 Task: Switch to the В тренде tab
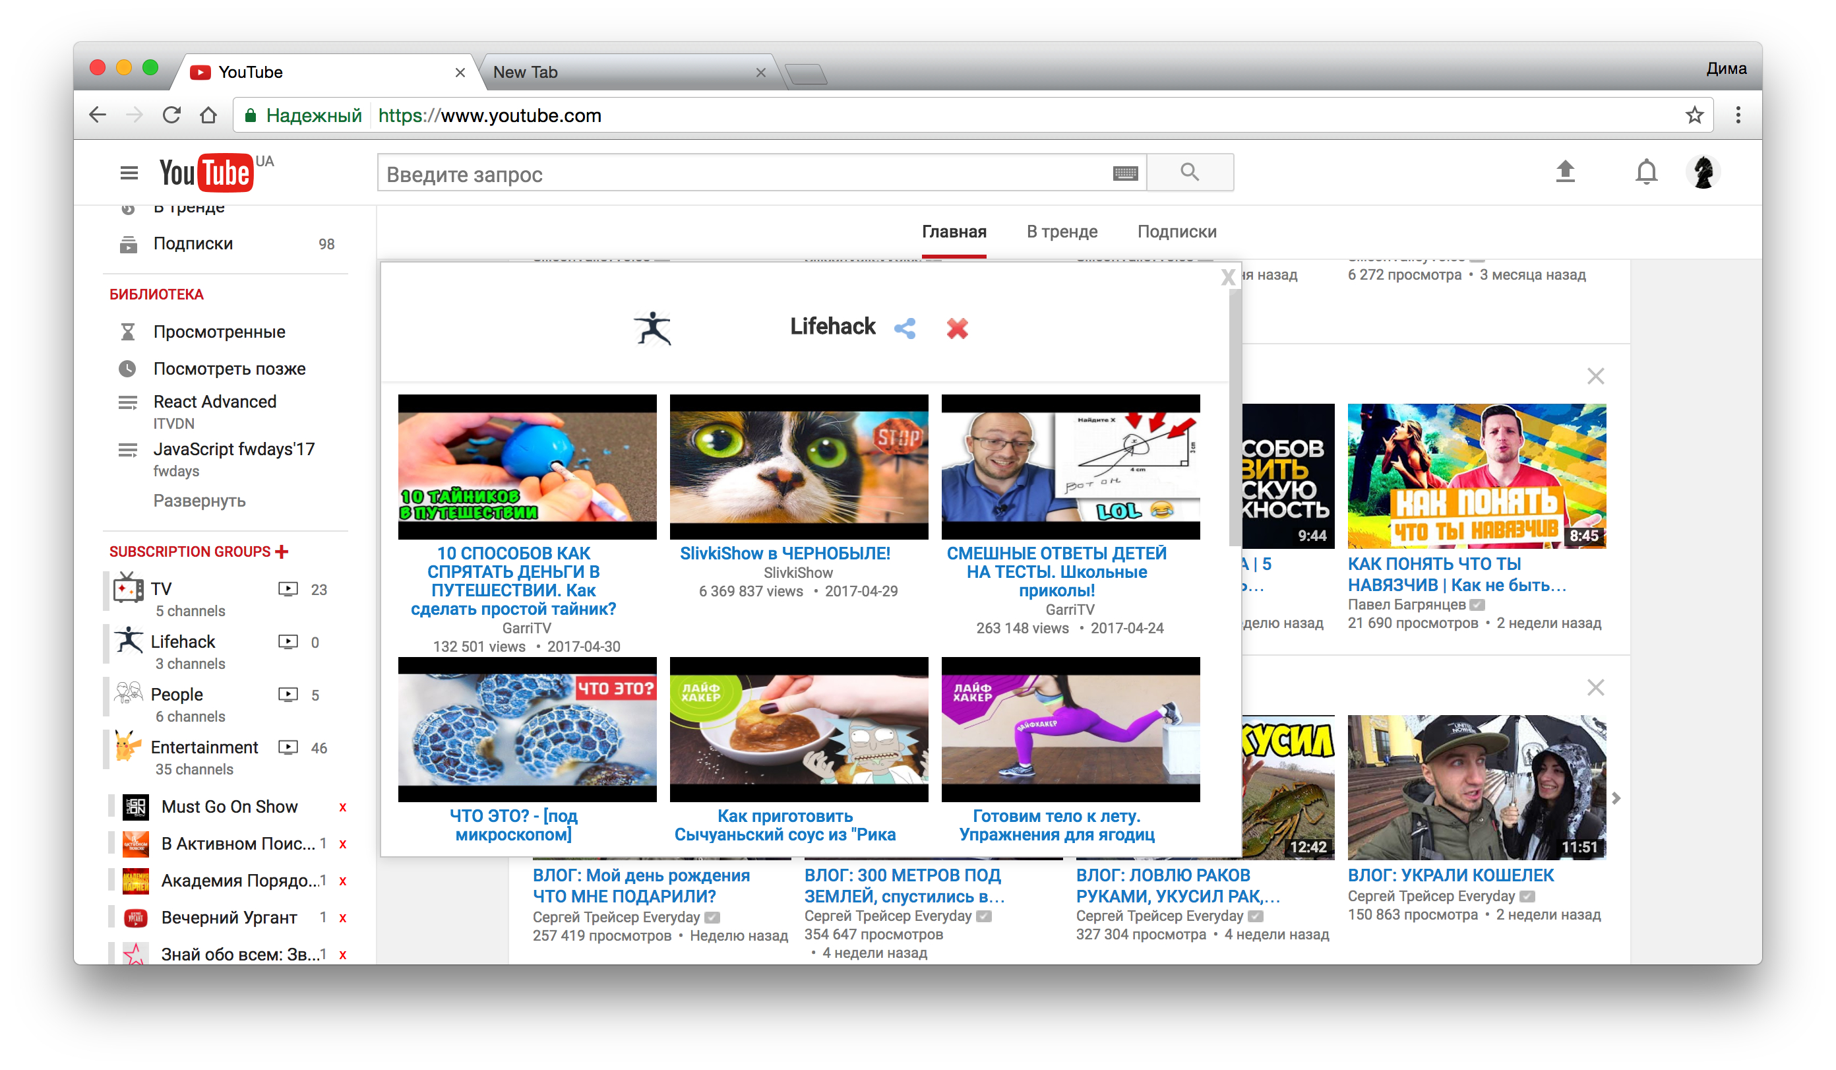coord(1062,232)
